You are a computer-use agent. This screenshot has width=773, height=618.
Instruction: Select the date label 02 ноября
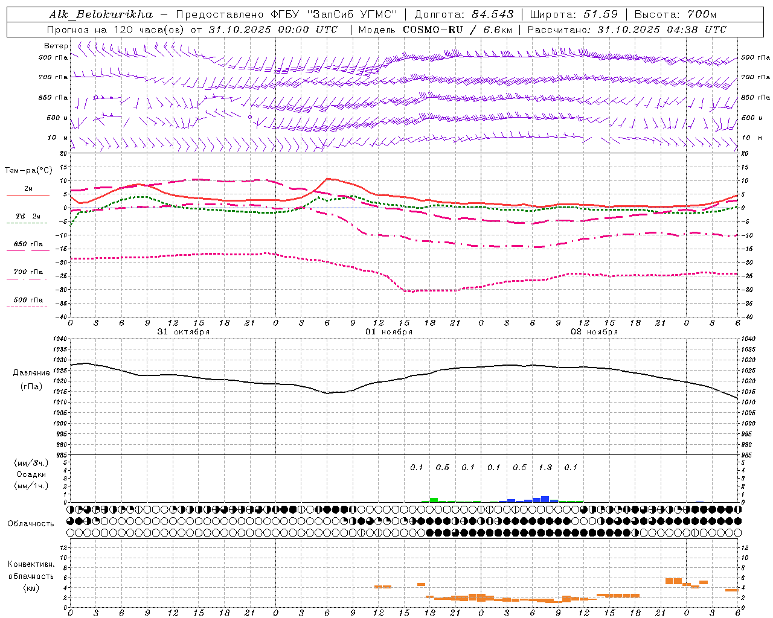tap(594, 332)
